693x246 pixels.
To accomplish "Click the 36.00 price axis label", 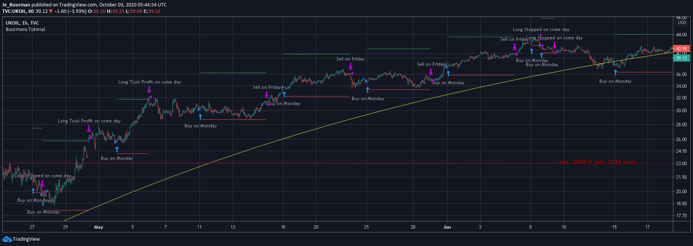I will point(682,74).
